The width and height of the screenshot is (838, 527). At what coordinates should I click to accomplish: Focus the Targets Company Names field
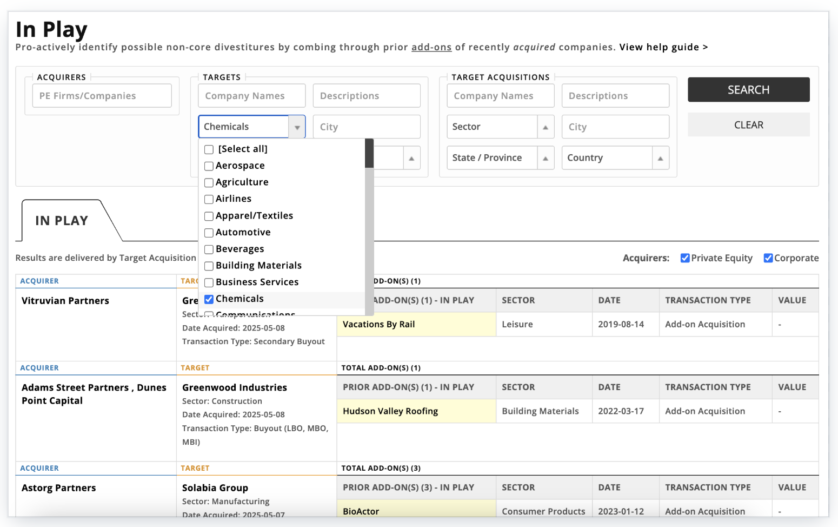(251, 96)
